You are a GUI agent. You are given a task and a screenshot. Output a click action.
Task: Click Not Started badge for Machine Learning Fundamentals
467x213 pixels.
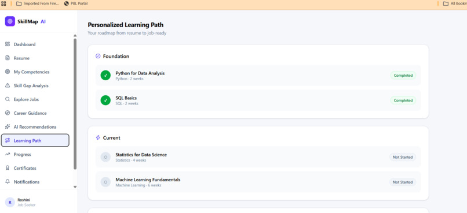point(402,182)
